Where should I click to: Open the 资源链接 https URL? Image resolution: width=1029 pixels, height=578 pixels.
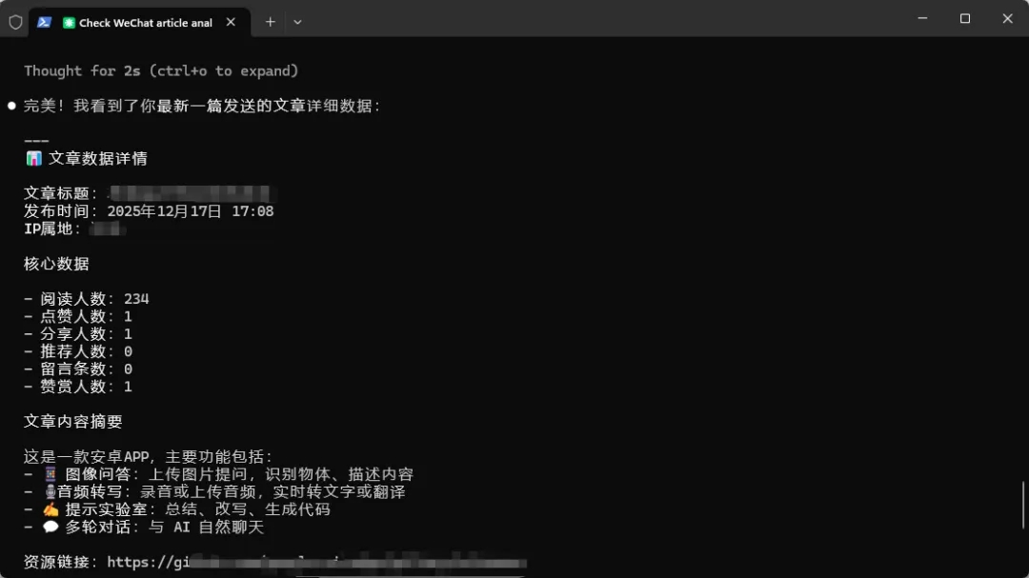point(317,562)
